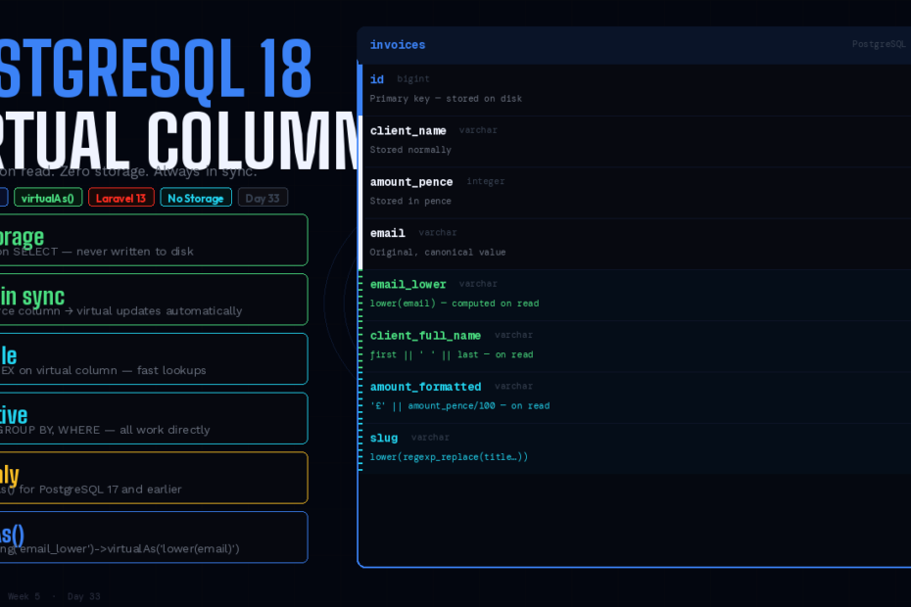This screenshot has height=607, width=911.
Task: Open the invoices table header
Action: 398,45
